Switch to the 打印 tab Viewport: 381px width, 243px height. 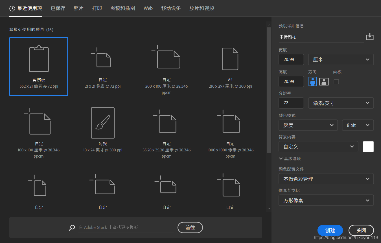pos(97,8)
